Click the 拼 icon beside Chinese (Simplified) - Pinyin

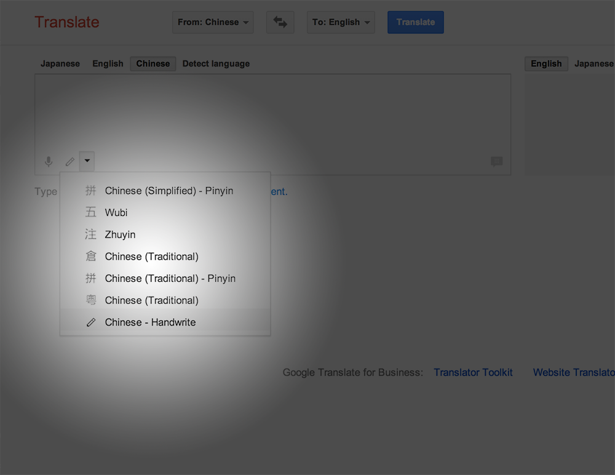[90, 191]
